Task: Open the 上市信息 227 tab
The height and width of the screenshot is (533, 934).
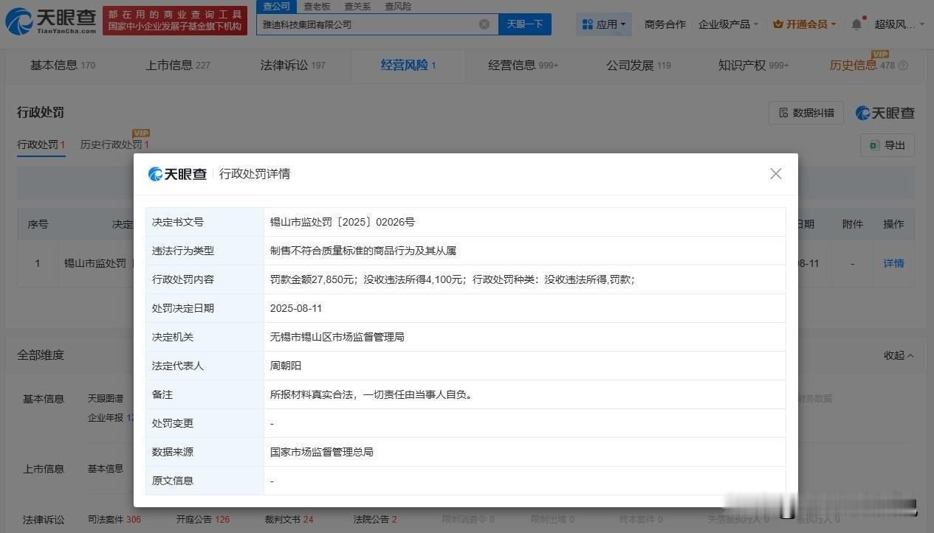Action: coord(178,65)
